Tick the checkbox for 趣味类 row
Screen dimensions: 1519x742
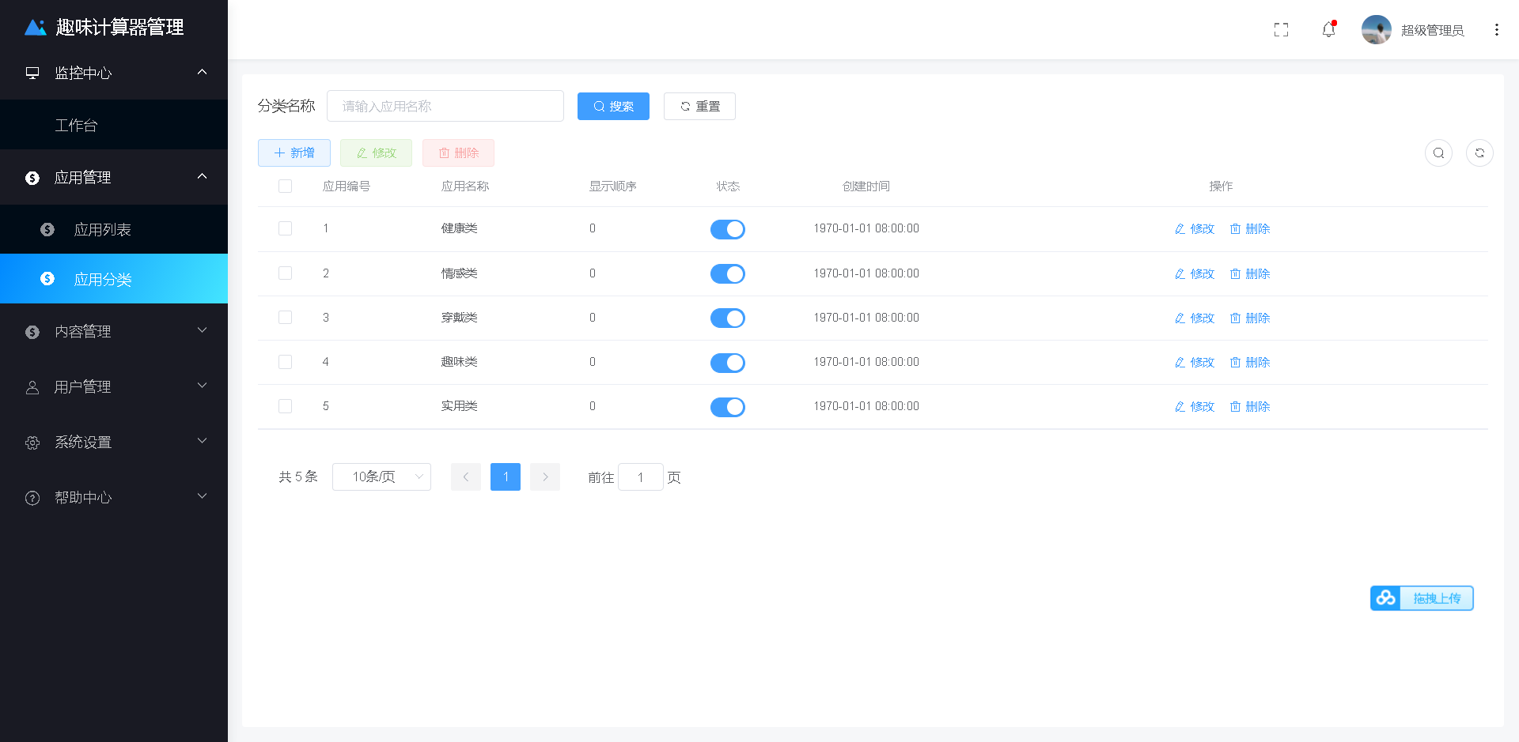[x=286, y=361]
